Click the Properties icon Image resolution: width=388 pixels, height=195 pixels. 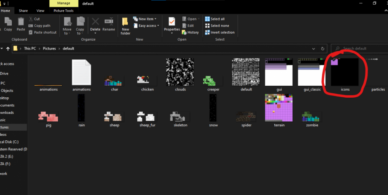pyautogui.click(x=172, y=22)
